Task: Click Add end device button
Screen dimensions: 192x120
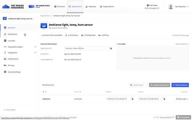Action: point(180,85)
